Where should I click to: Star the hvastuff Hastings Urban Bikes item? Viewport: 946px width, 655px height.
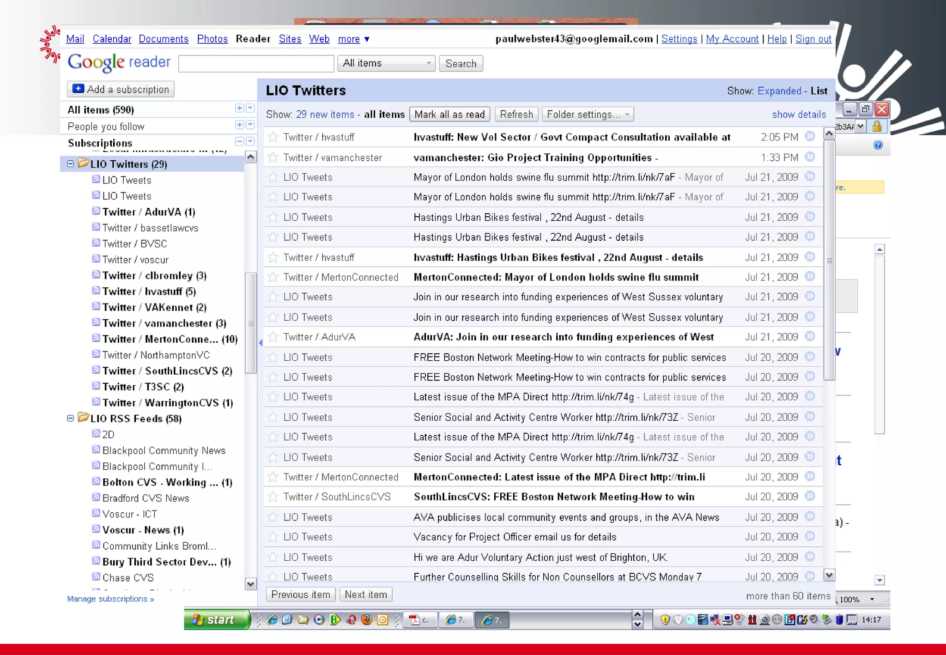(x=273, y=257)
